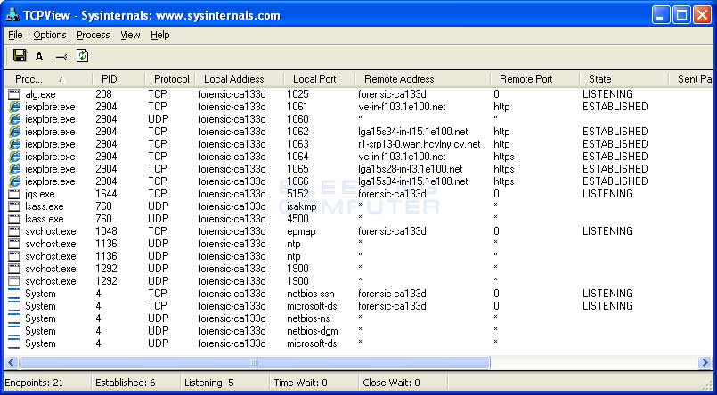Click iexplore.exe icon on local port 1061 row
This screenshot has height=395, width=717.
click(14, 107)
